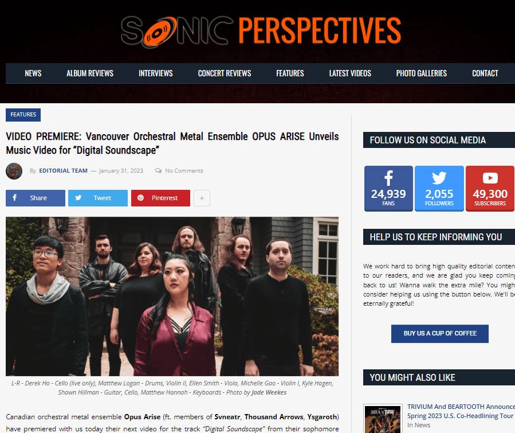Click the comments speech bubble icon
Viewport: 515px width, 433px height.
tap(158, 171)
